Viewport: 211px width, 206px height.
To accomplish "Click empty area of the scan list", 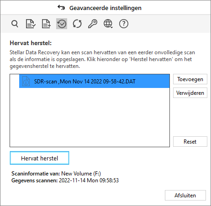I will 90,117.
